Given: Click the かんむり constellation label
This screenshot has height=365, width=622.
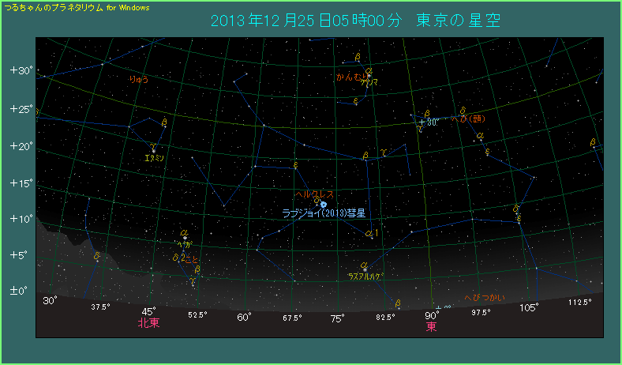Looking at the screenshot, I should [x=347, y=77].
